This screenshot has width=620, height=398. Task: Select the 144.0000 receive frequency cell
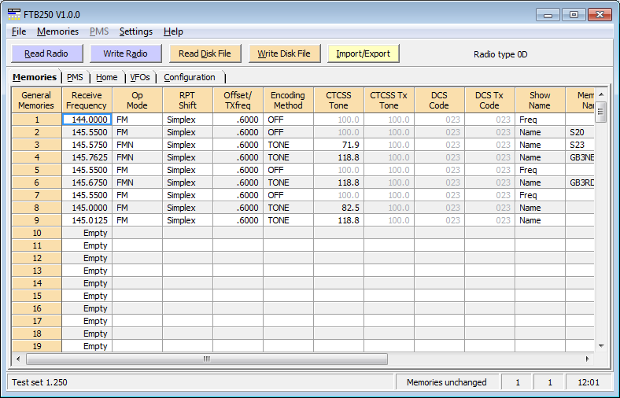point(87,120)
